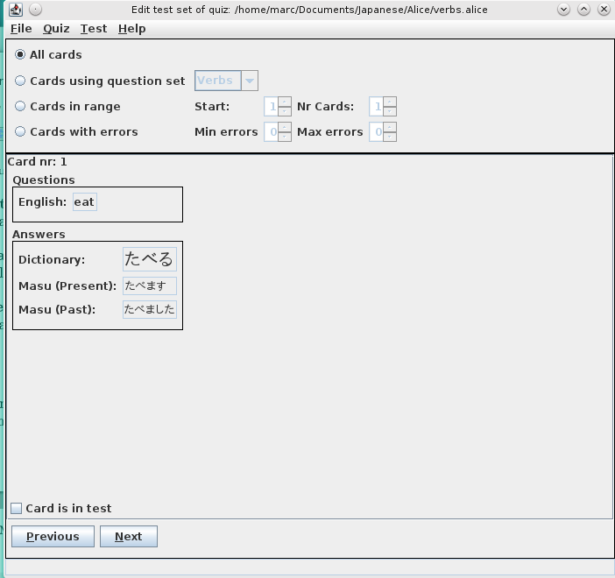Increase the Min errors spinner value
The image size is (615, 578).
pyautogui.click(x=285, y=127)
